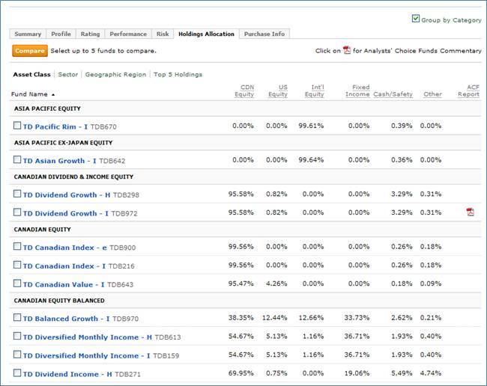Click 19.06% Fixed Income for Dividend Income
Screen dimensions: 487x386
pos(357,373)
